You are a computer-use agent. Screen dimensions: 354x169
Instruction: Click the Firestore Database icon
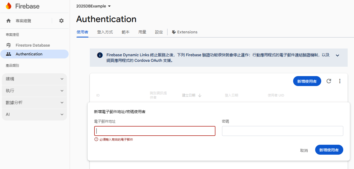coord(9,45)
